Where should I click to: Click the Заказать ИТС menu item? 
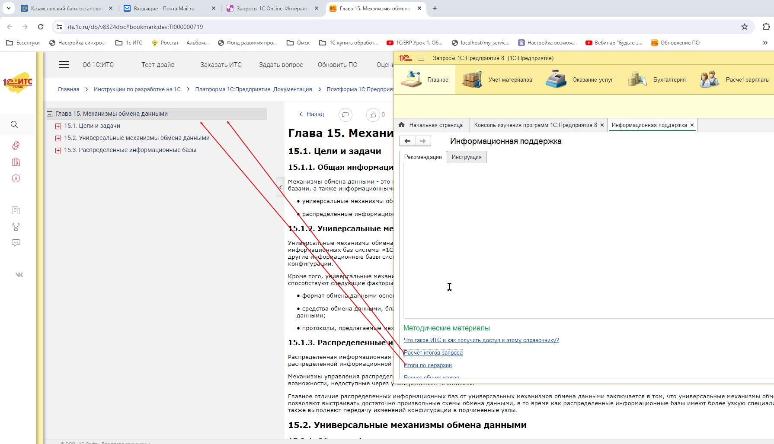click(x=221, y=65)
